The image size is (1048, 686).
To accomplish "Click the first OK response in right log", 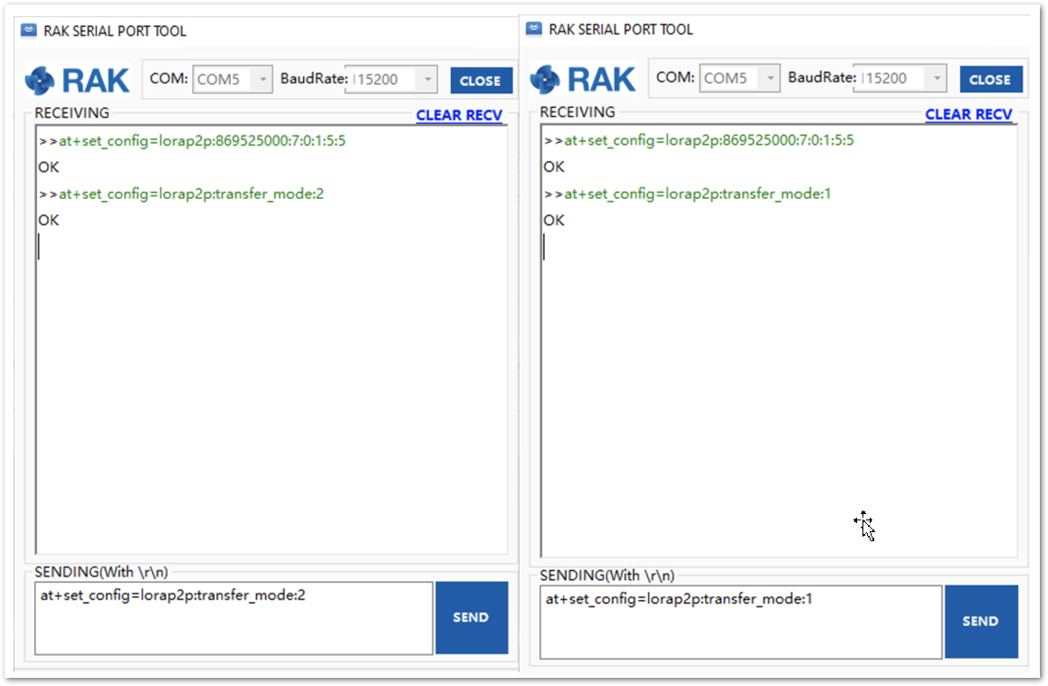I will tap(553, 167).
